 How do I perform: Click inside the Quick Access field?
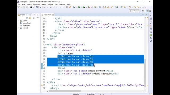click(x=134, y=11)
